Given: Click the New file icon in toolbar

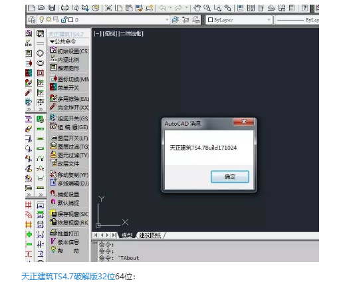Looking at the screenshot, I should (x=31, y=8).
